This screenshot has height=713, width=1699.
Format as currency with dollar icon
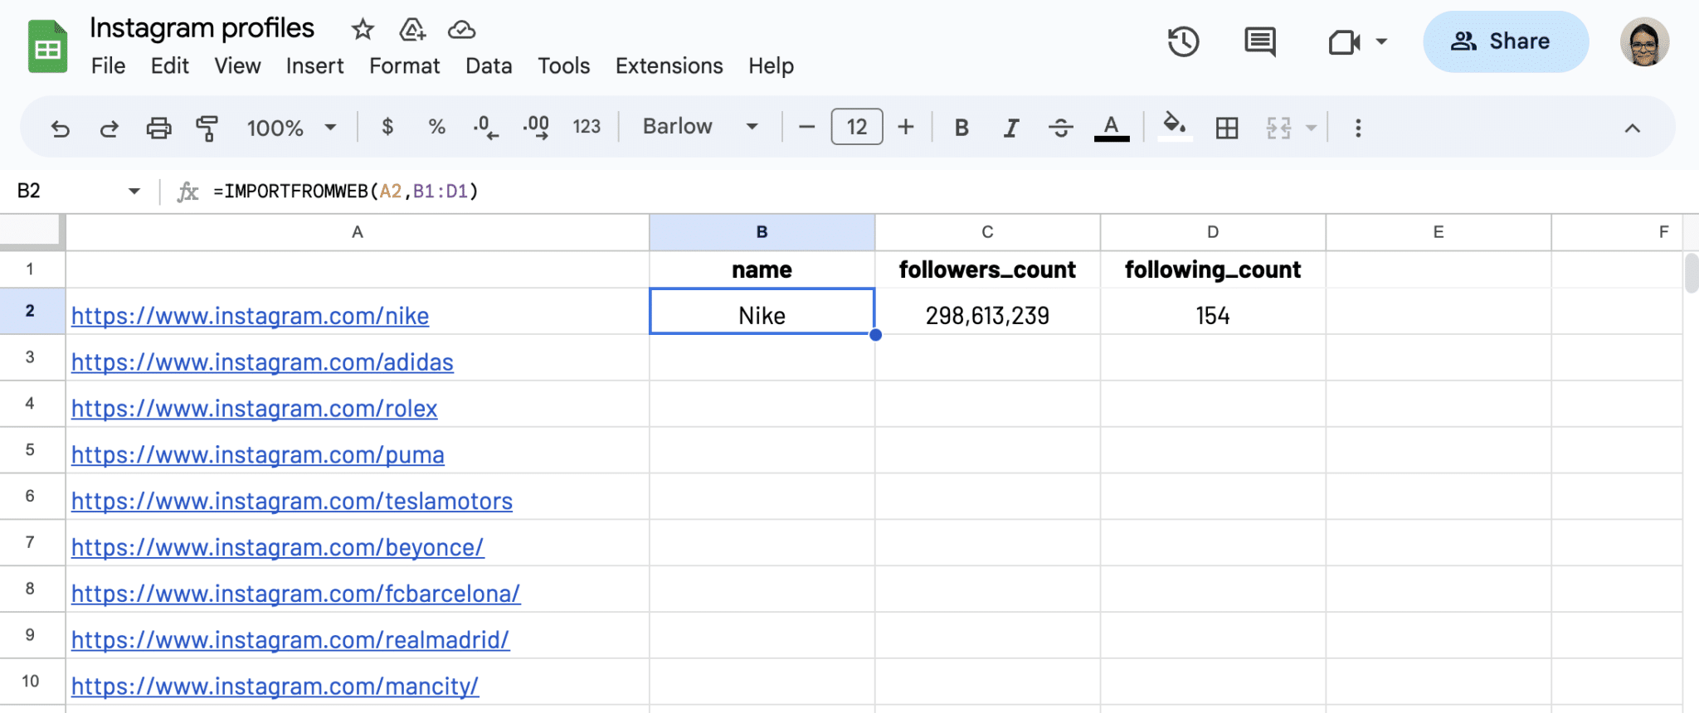click(x=387, y=127)
